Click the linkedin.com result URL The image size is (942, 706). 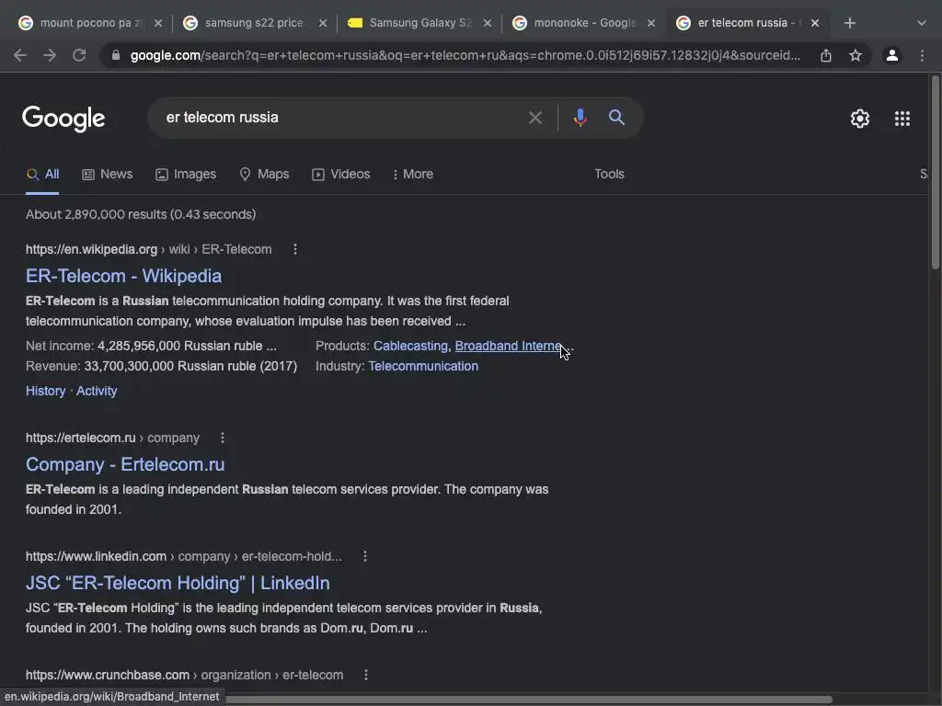(x=184, y=556)
